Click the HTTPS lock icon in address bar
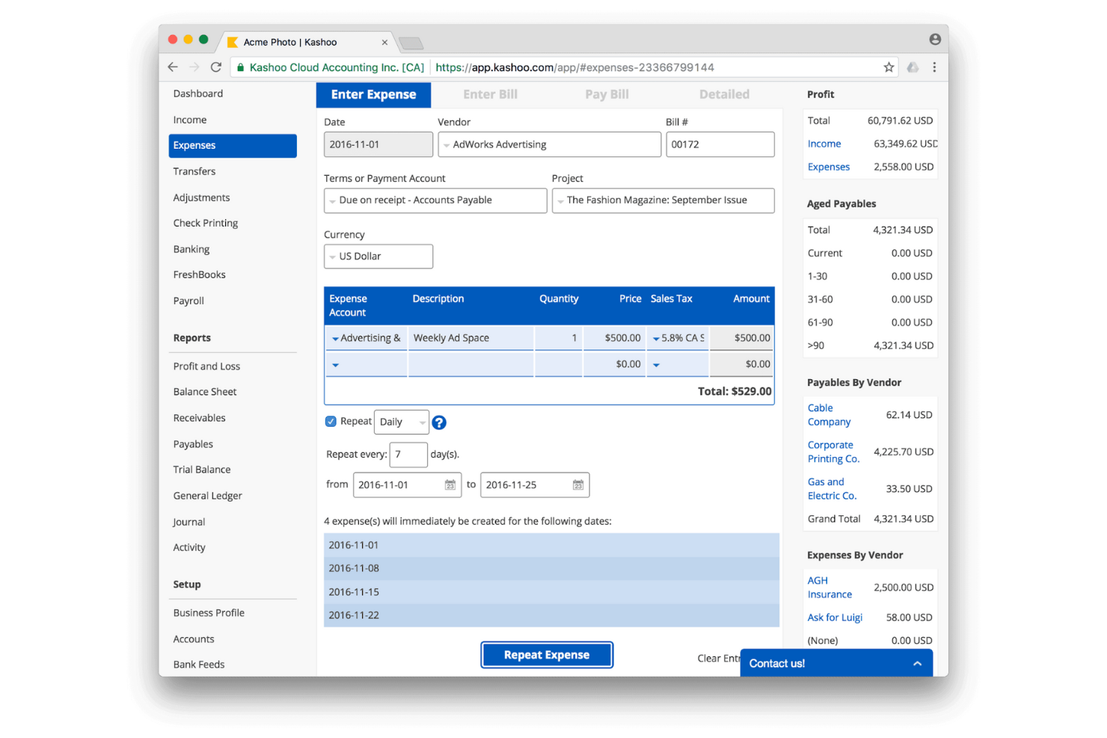This screenshot has height=738, width=1107. 239,67
